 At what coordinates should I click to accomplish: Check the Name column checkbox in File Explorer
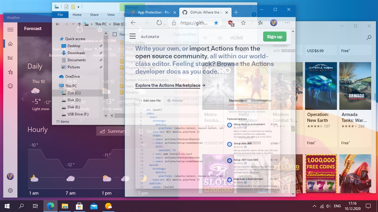coord(115,34)
